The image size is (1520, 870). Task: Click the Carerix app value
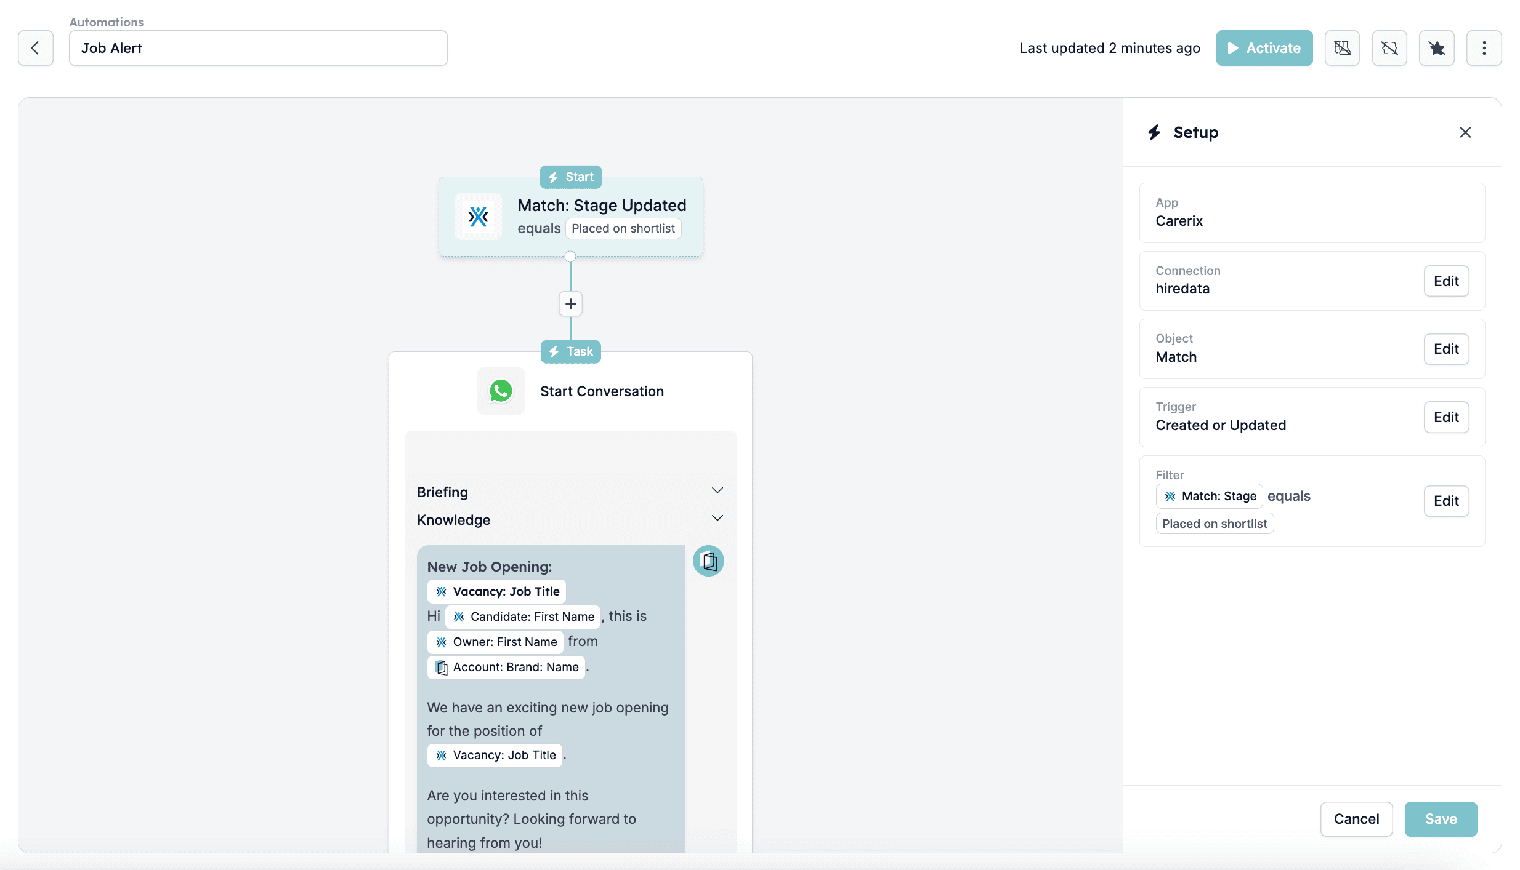point(1179,221)
